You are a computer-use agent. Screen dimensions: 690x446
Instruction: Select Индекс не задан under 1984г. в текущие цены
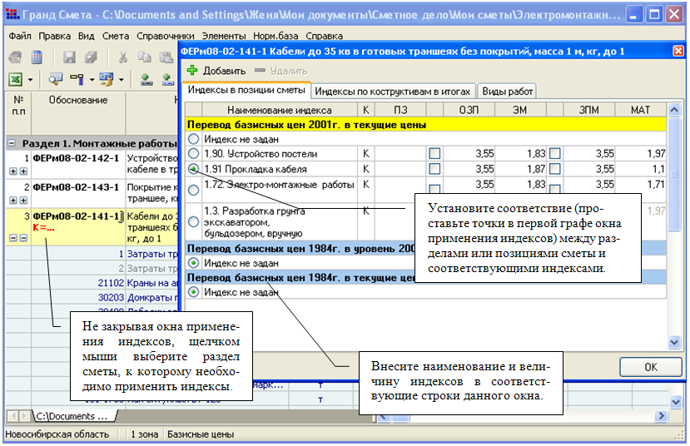point(193,291)
